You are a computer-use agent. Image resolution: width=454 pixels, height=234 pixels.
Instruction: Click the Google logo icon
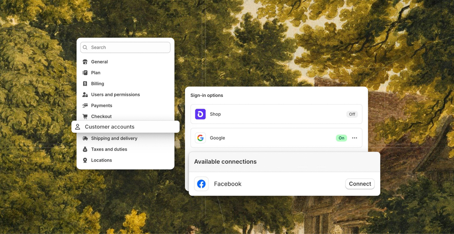click(200, 138)
